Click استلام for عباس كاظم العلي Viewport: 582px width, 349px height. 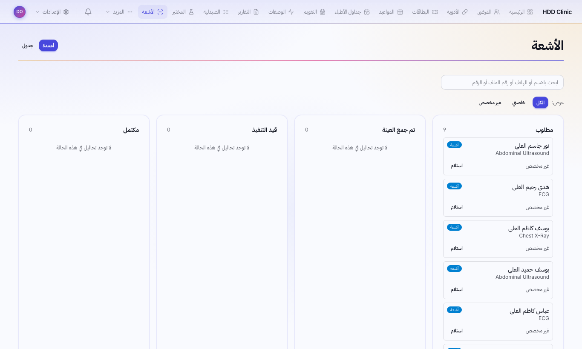pyautogui.click(x=457, y=331)
